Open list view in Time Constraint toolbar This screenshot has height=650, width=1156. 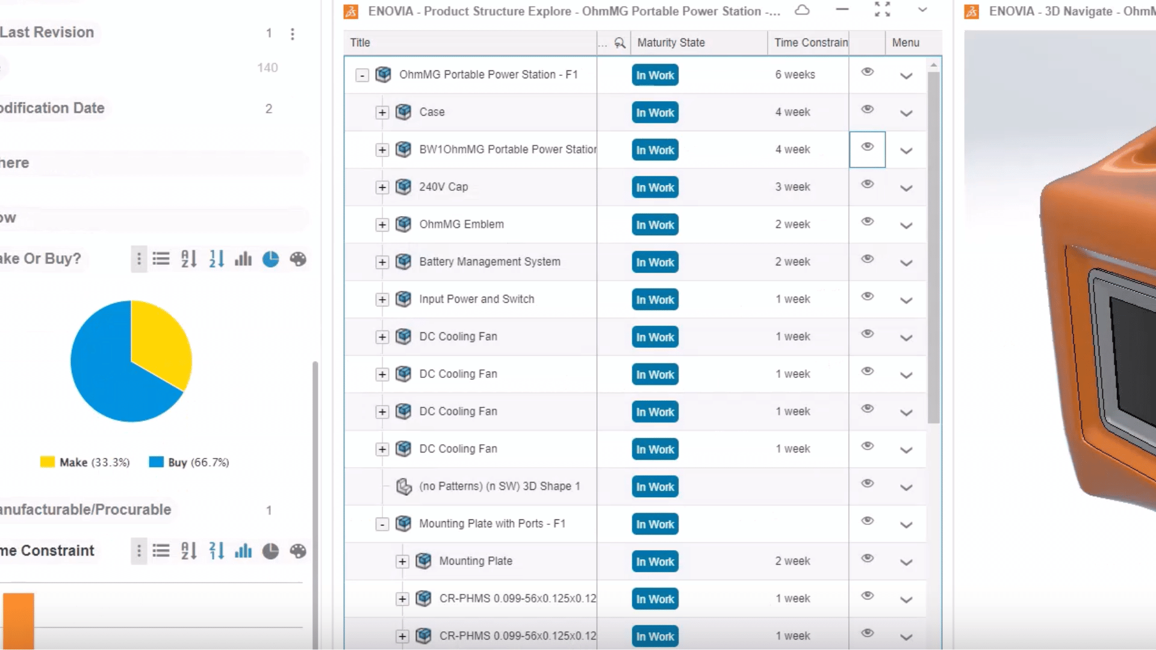point(161,551)
